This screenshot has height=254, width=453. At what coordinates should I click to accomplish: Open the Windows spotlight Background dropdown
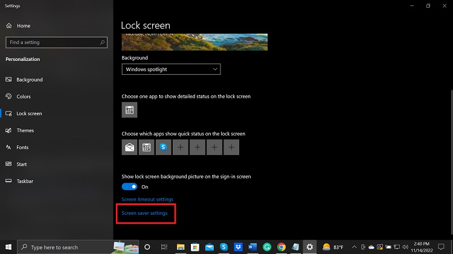171,69
